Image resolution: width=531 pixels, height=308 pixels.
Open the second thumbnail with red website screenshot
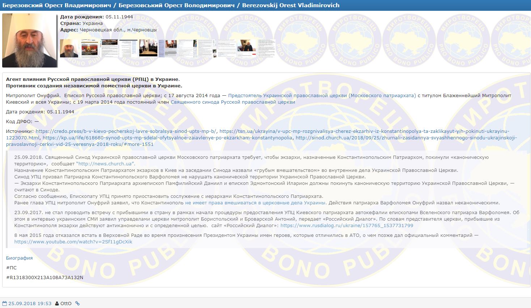click(89, 48)
